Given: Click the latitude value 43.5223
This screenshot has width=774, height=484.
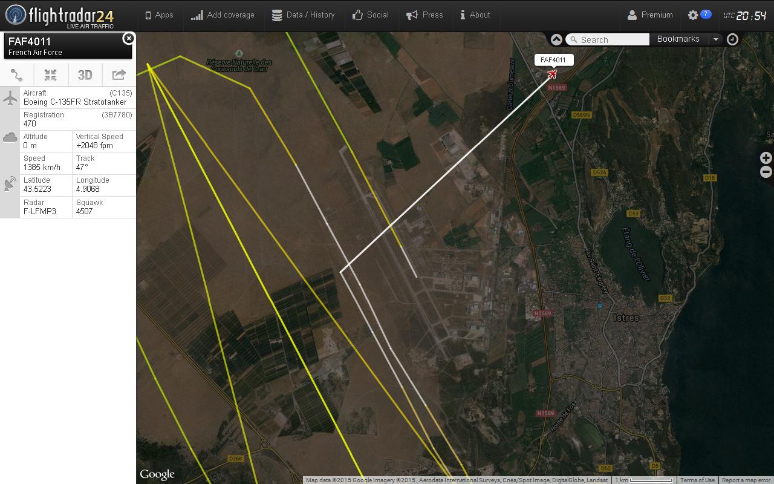Looking at the screenshot, I should tap(37, 189).
